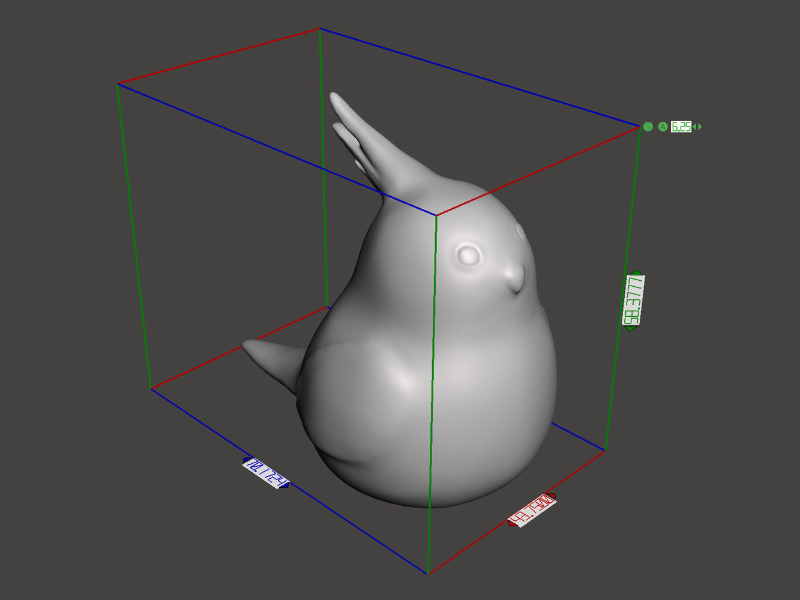Viewport: 800px width, 600px height.
Task: Select the red 43.7500 dimension label
Action: click(532, 509)
